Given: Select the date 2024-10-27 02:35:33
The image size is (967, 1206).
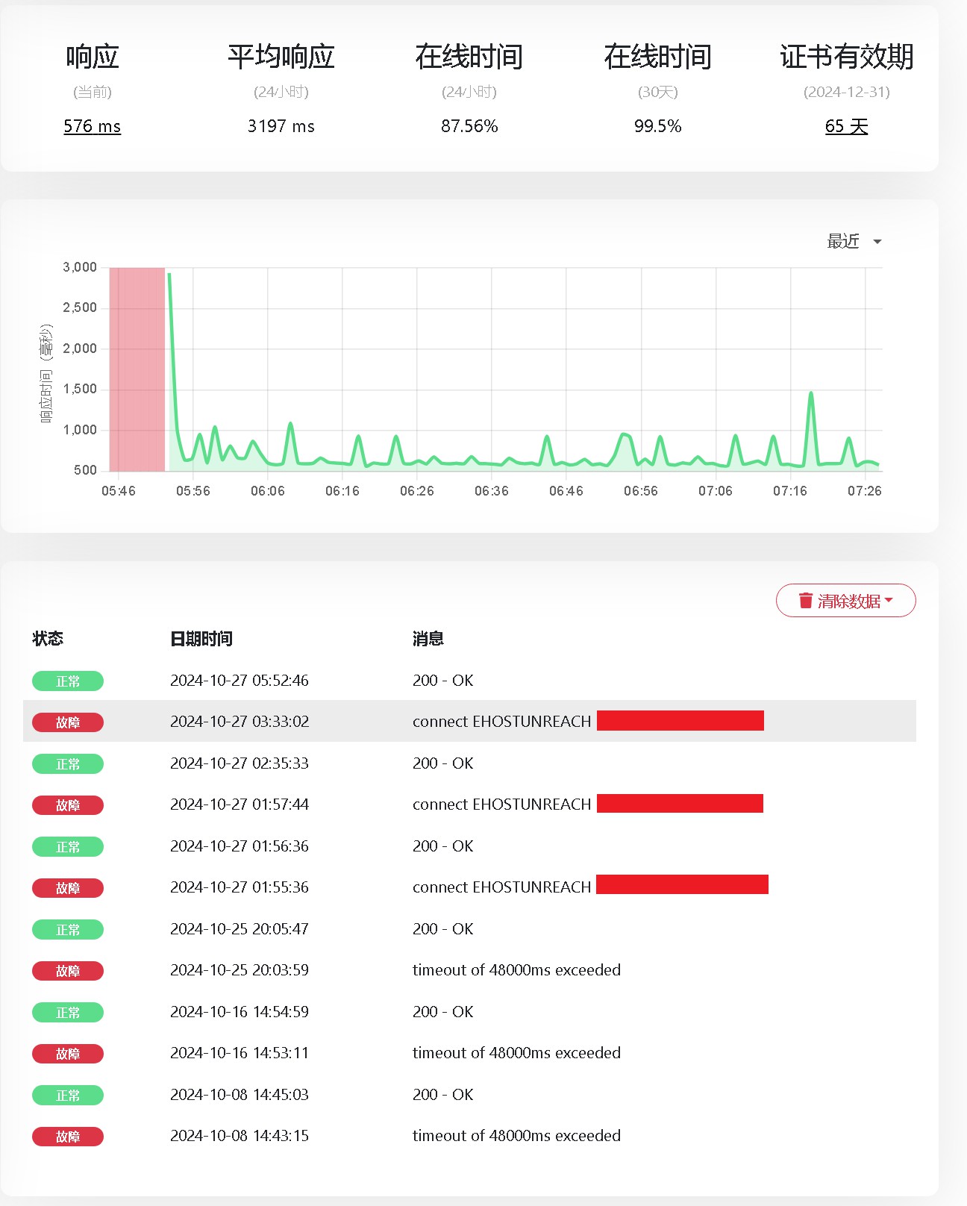Looking at the screenshot, I should [x=240, y=763].
